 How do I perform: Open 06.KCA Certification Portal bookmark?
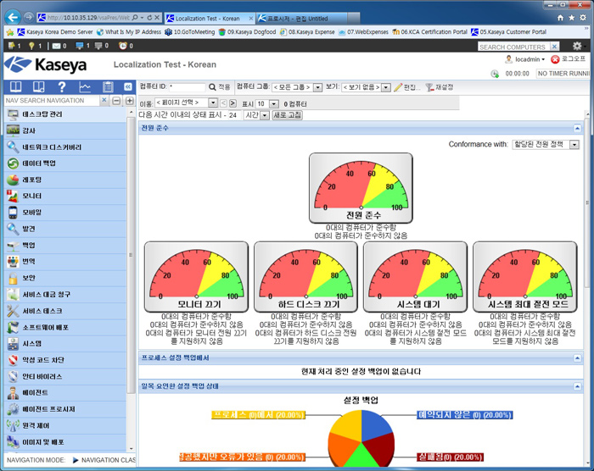tap(430, 32)
